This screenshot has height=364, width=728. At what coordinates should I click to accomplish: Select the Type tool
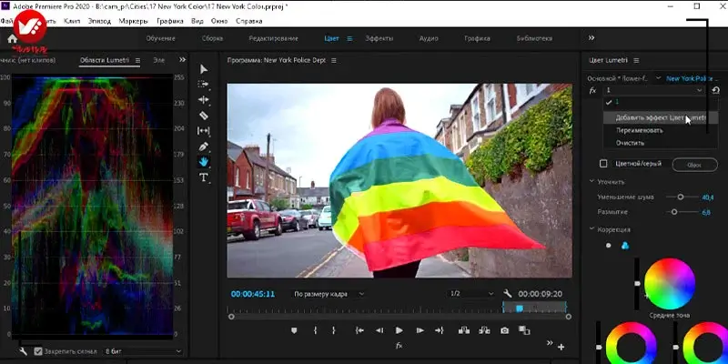pos(203,177)
